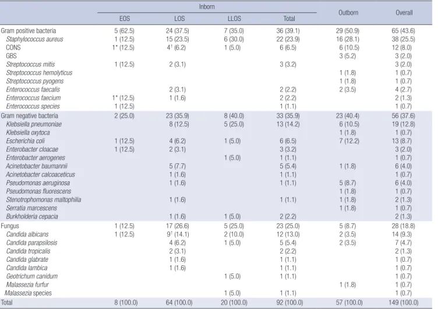The height and width of the screenshot is (309, 438).
Task: Select the 'EOS' column header
Action: tap(125, 19)
